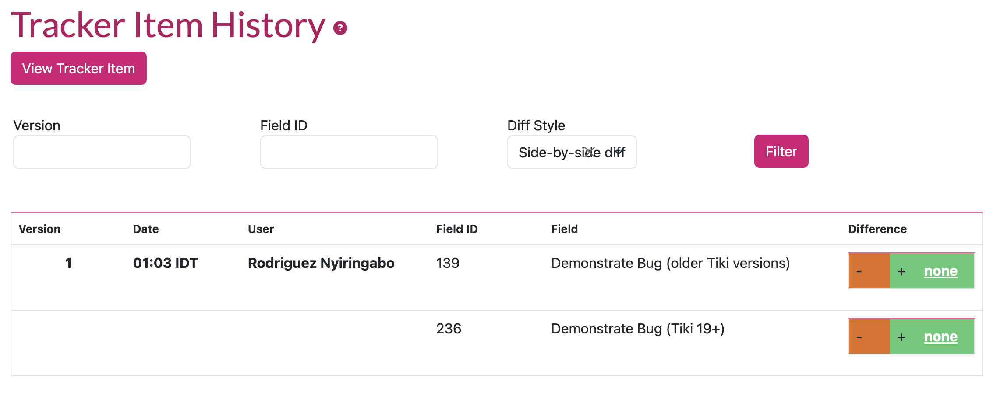The image size is (1004, 396).
Task: Click the Diff Style dropdown arrow
Action: tap(619, 152)
